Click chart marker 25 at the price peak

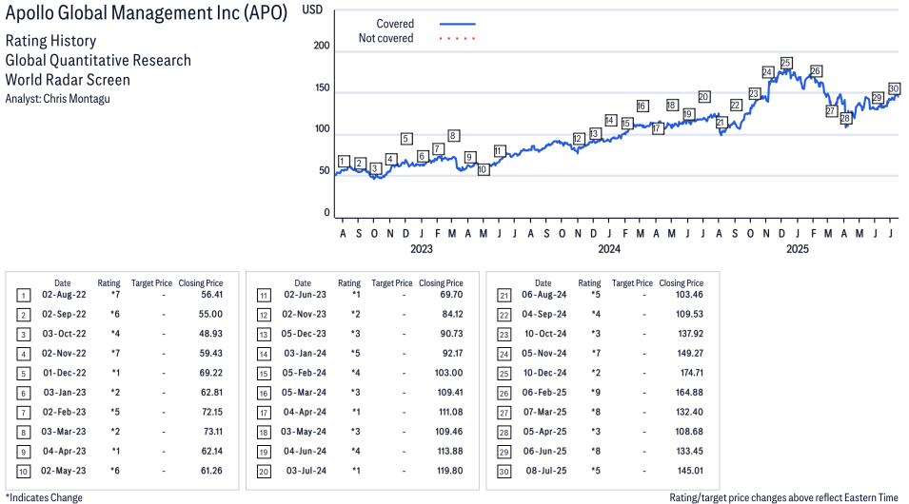[785, 63]
